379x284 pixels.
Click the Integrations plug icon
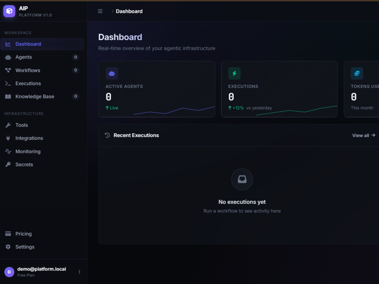coord(8,138)
